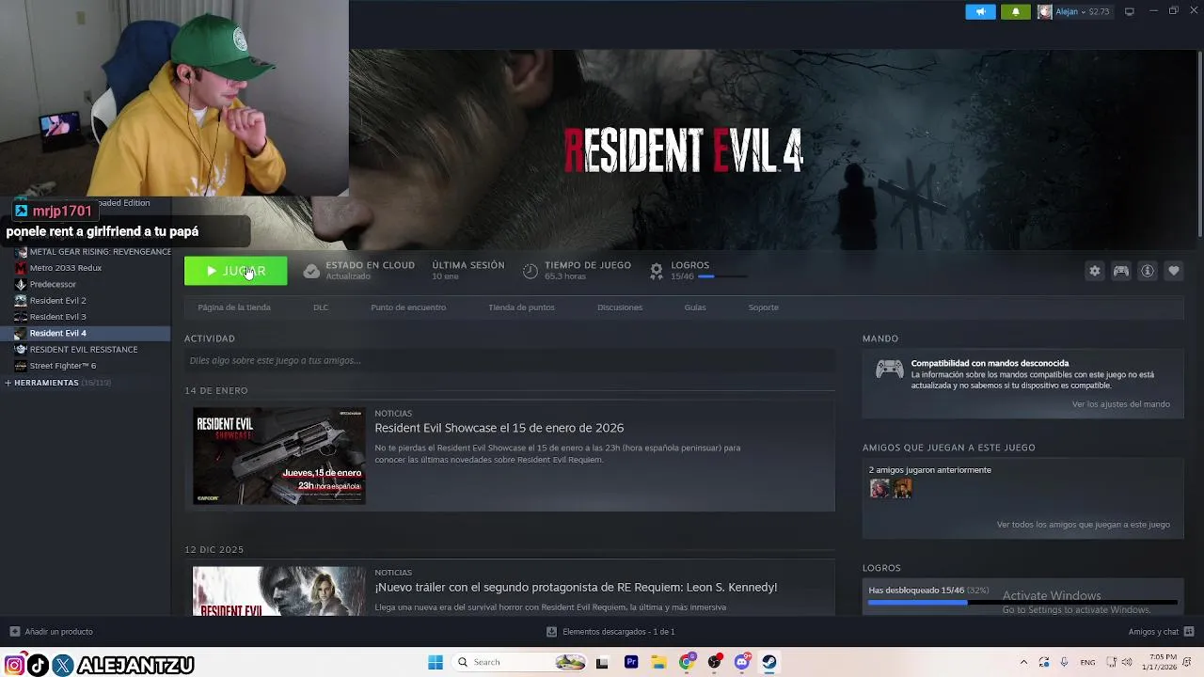The image size is (1204, 677).
Task: Click the ENG language indicator
Action: coord(1087,662)
